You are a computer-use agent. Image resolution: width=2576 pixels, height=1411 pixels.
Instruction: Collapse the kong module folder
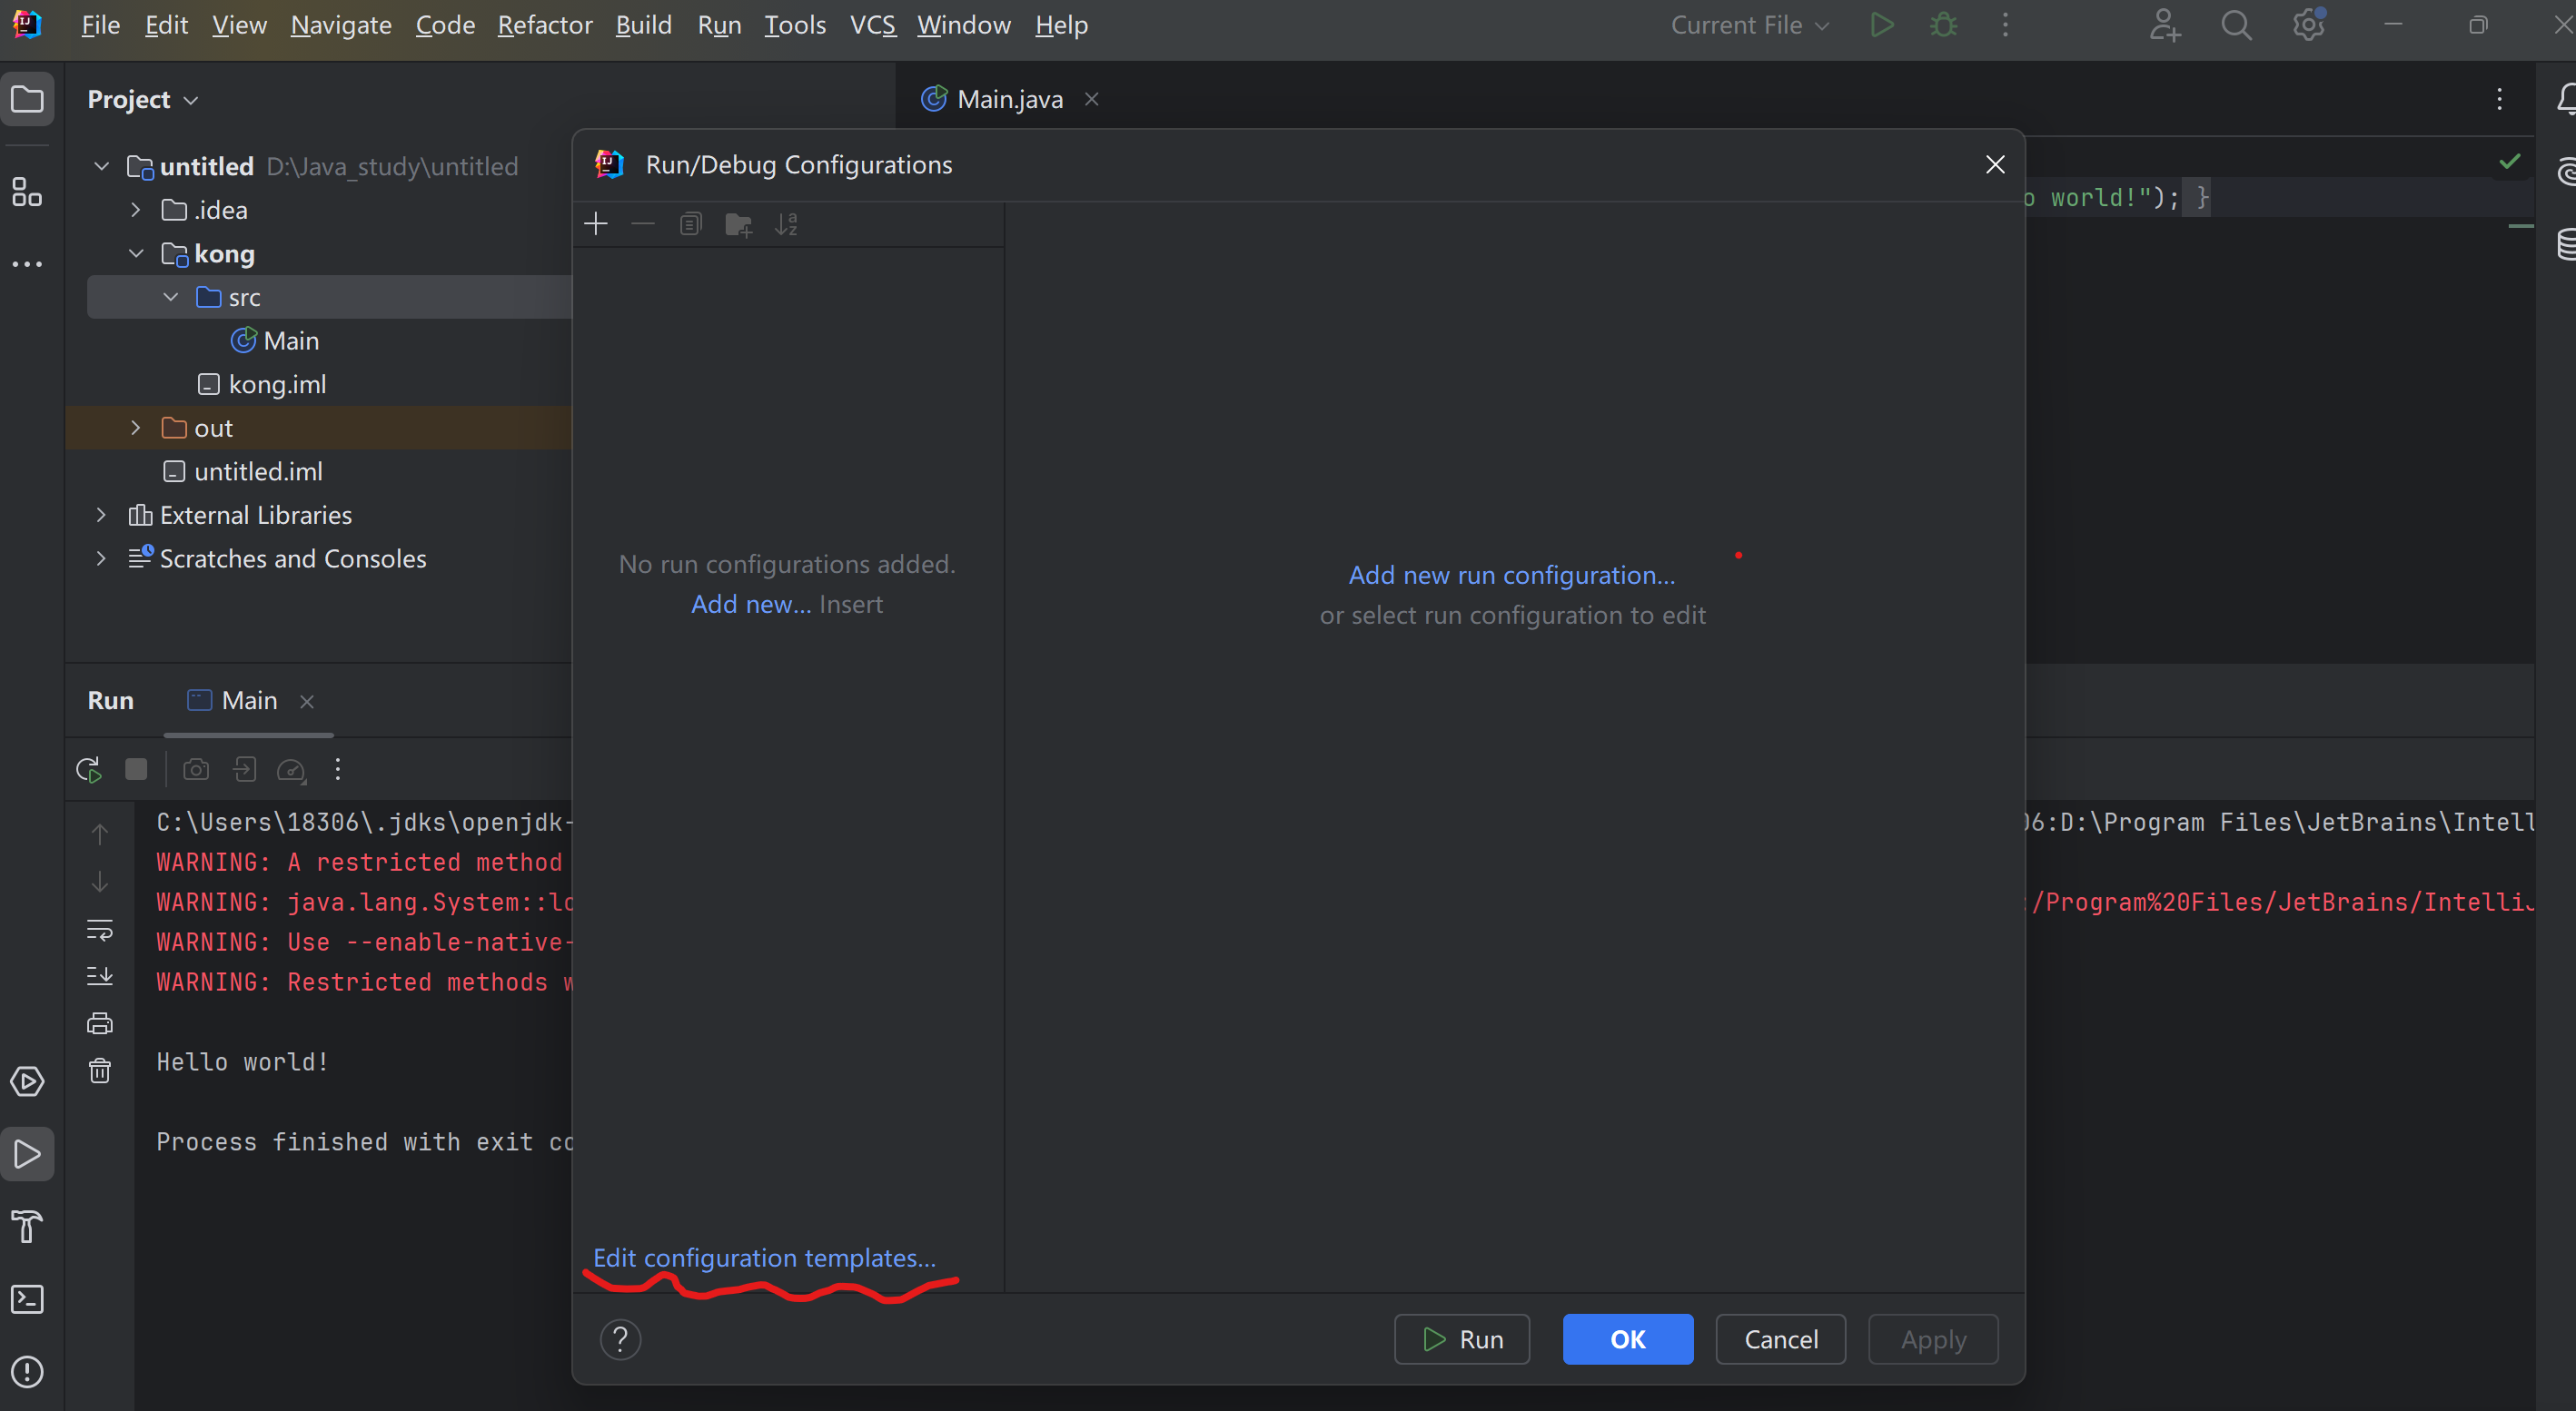click(x=136, y=254)
